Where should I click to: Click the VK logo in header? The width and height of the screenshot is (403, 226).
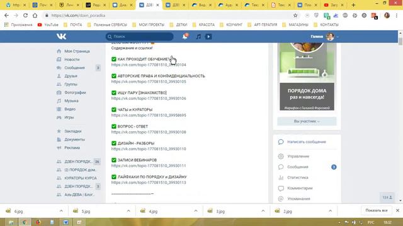[62, 36]
